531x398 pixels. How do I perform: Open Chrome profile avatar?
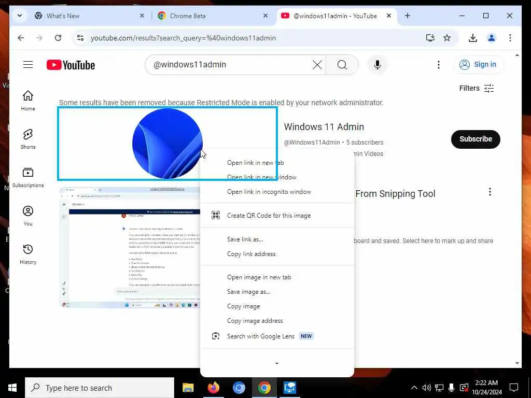(x=492, y=38)
